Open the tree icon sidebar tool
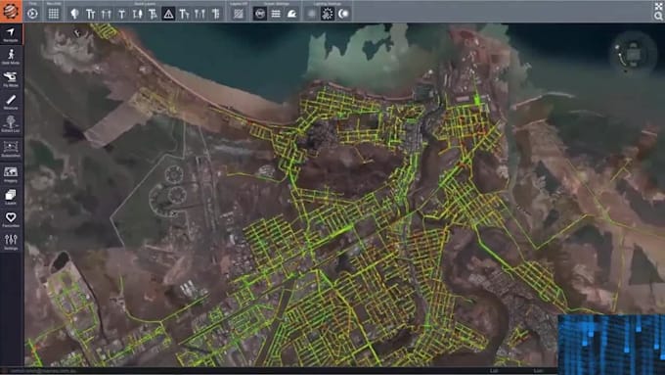This screenshot has width=665, height=375. pyautogui.click(x=11, y=124)
